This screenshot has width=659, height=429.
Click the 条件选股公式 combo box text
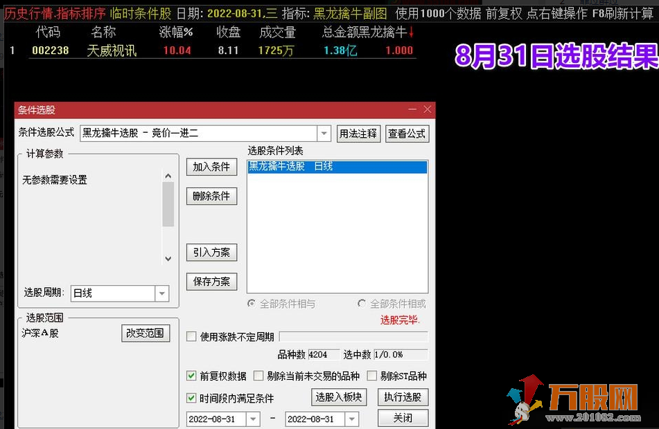pyautogui.click(x=199, y=134)
